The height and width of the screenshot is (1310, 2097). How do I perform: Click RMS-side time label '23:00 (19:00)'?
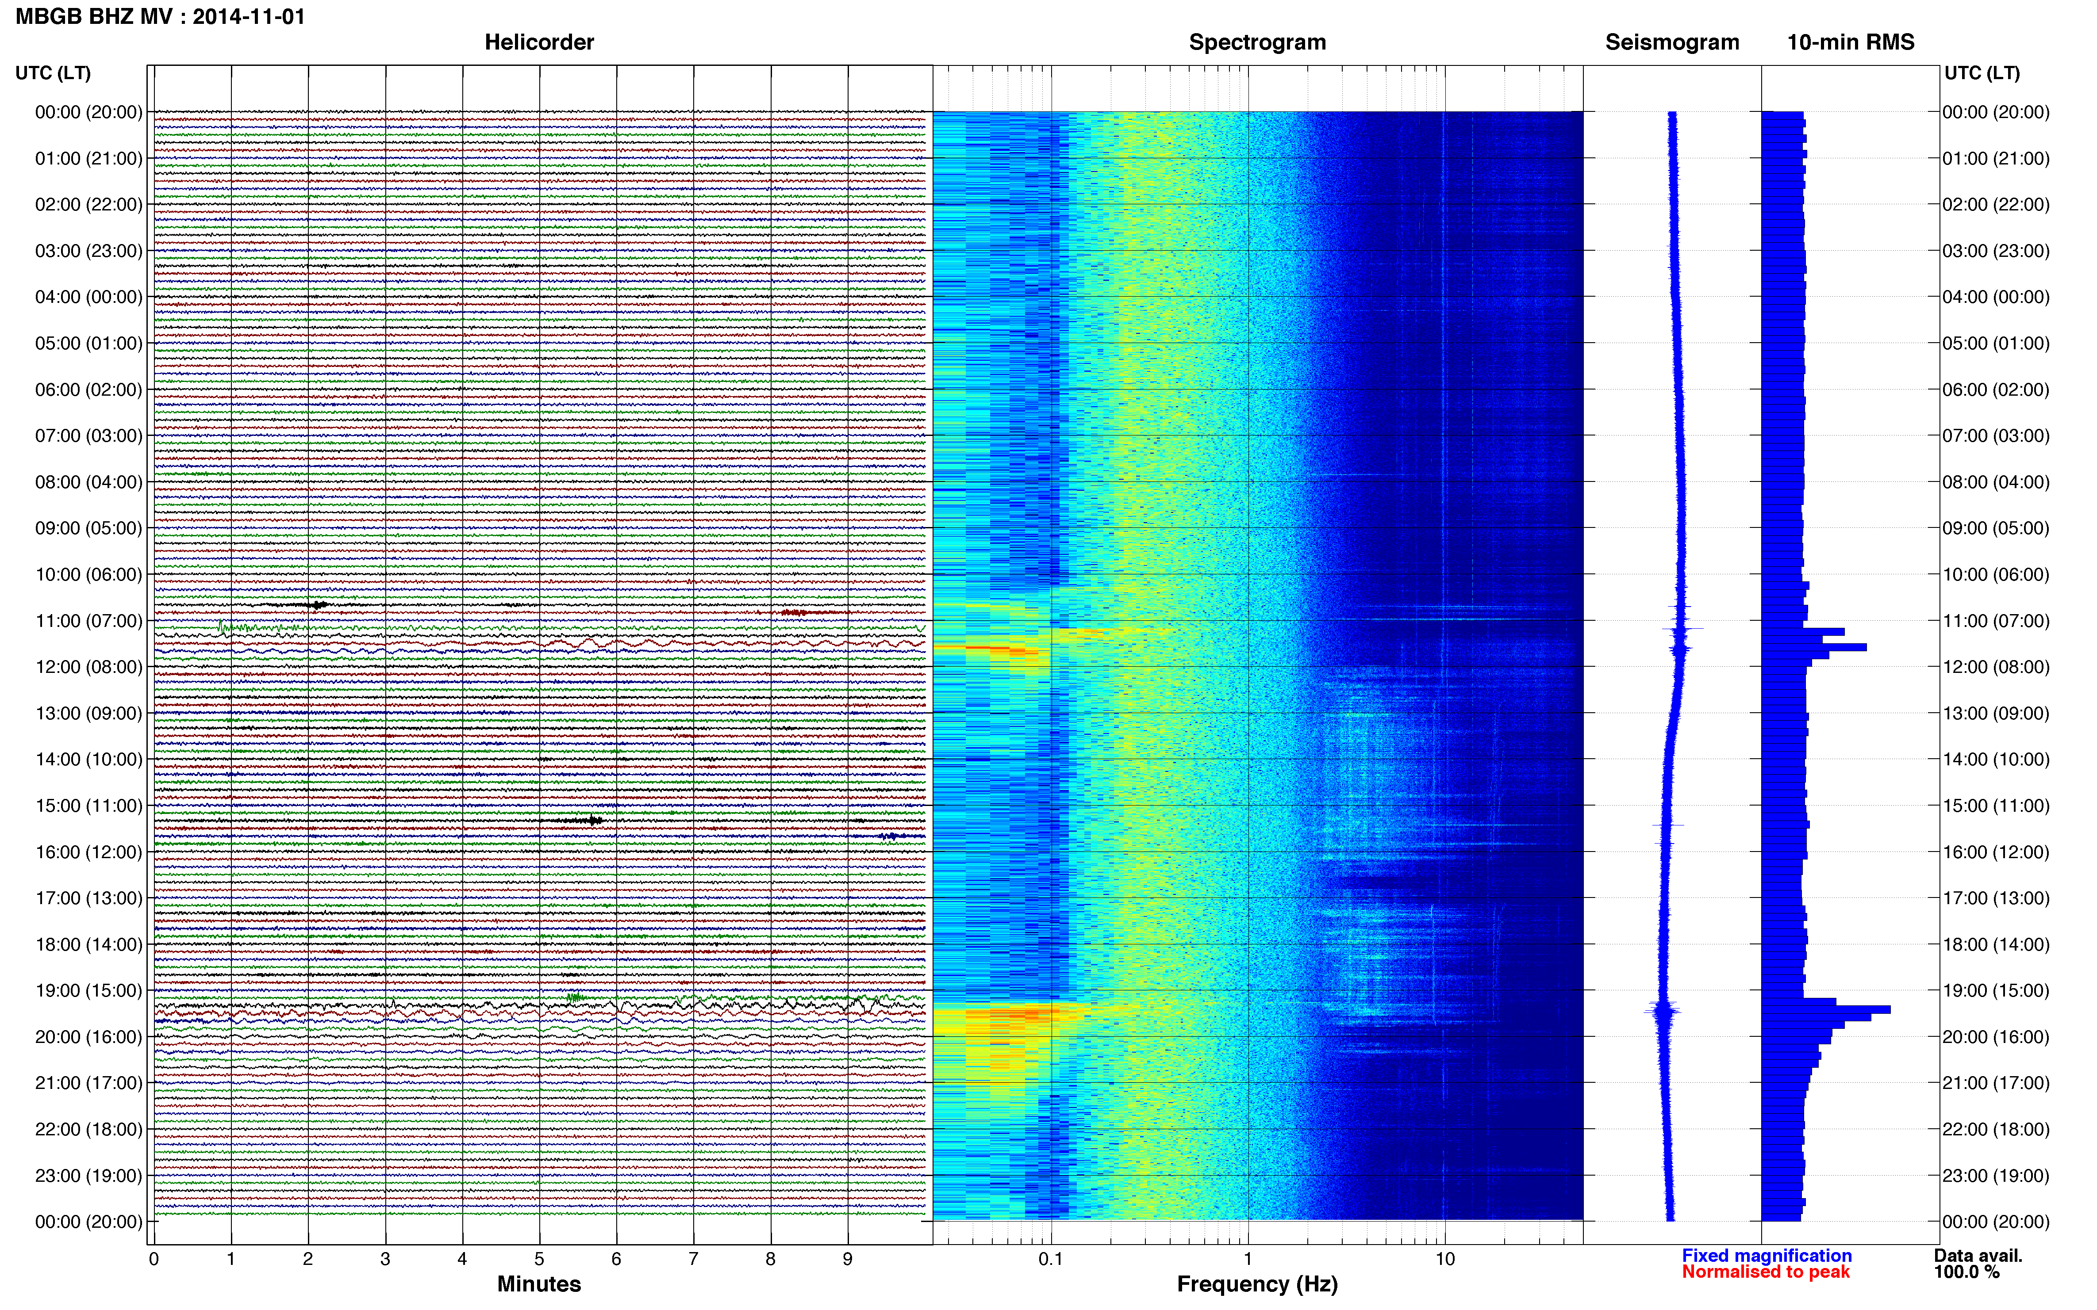pos(1996,1176)
